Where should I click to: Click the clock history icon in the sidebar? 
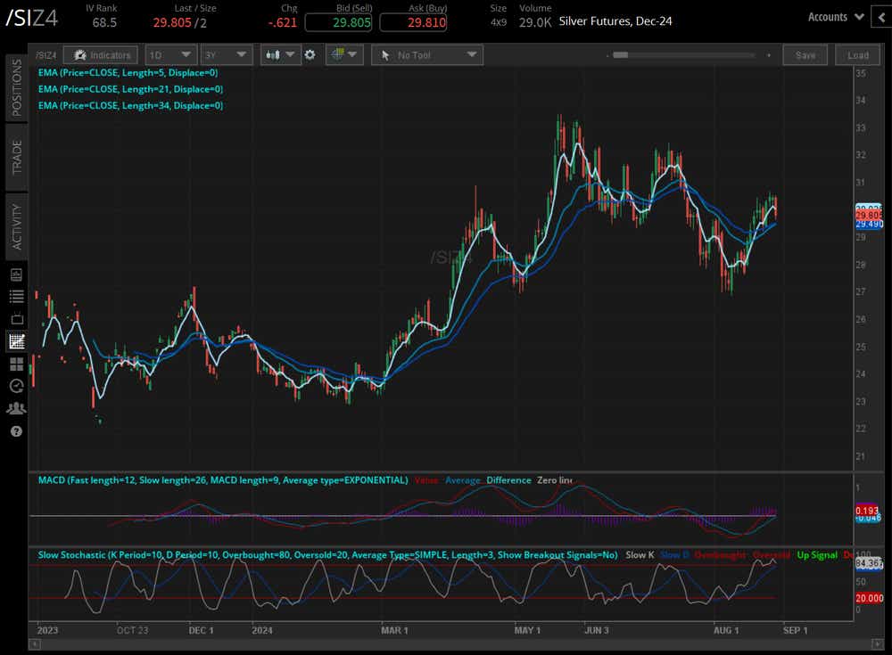pyautogui.click(x=15, y=386)
